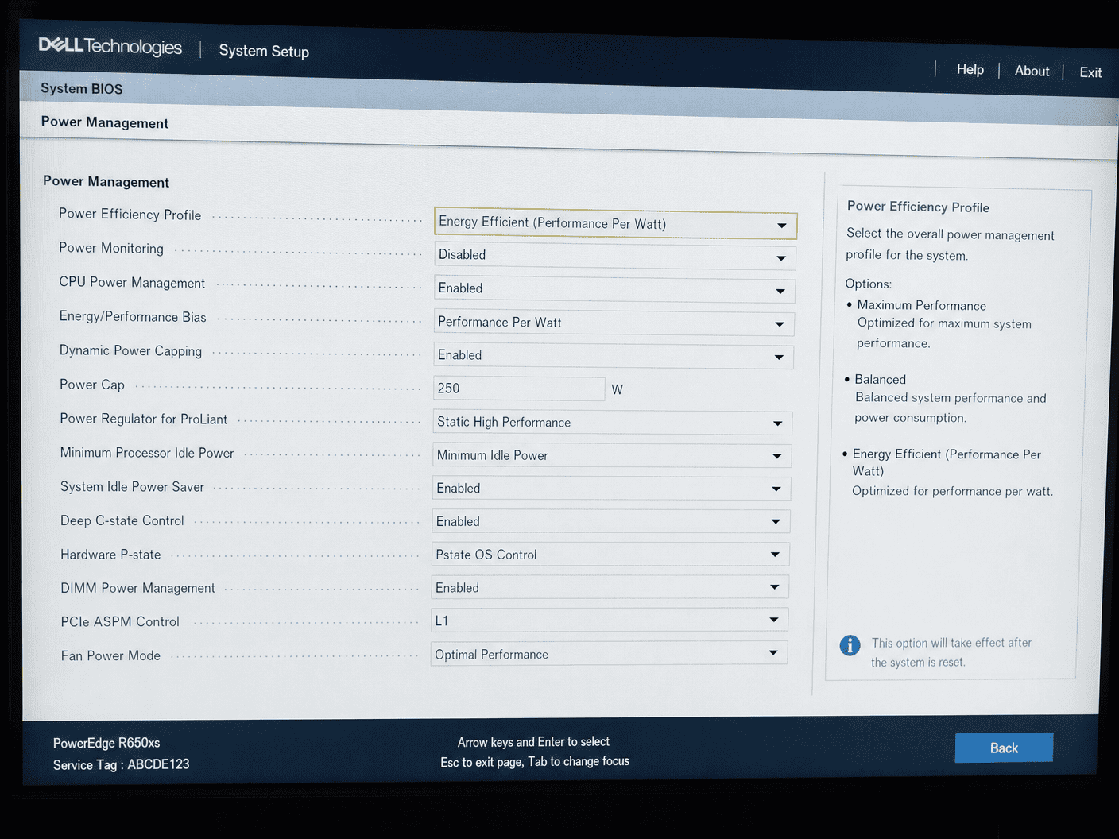Click the Power Cap label

tap(92, 385)
